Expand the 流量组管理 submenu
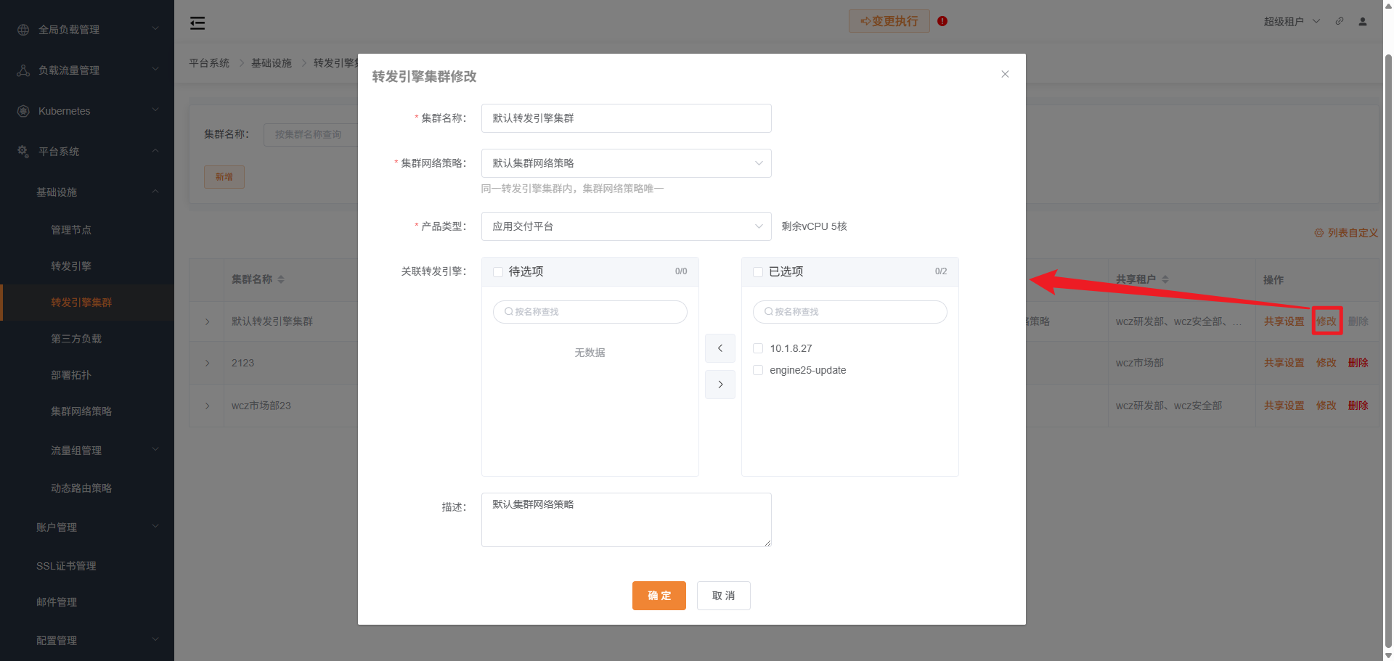1394x661 pixels. click(155, 450)
